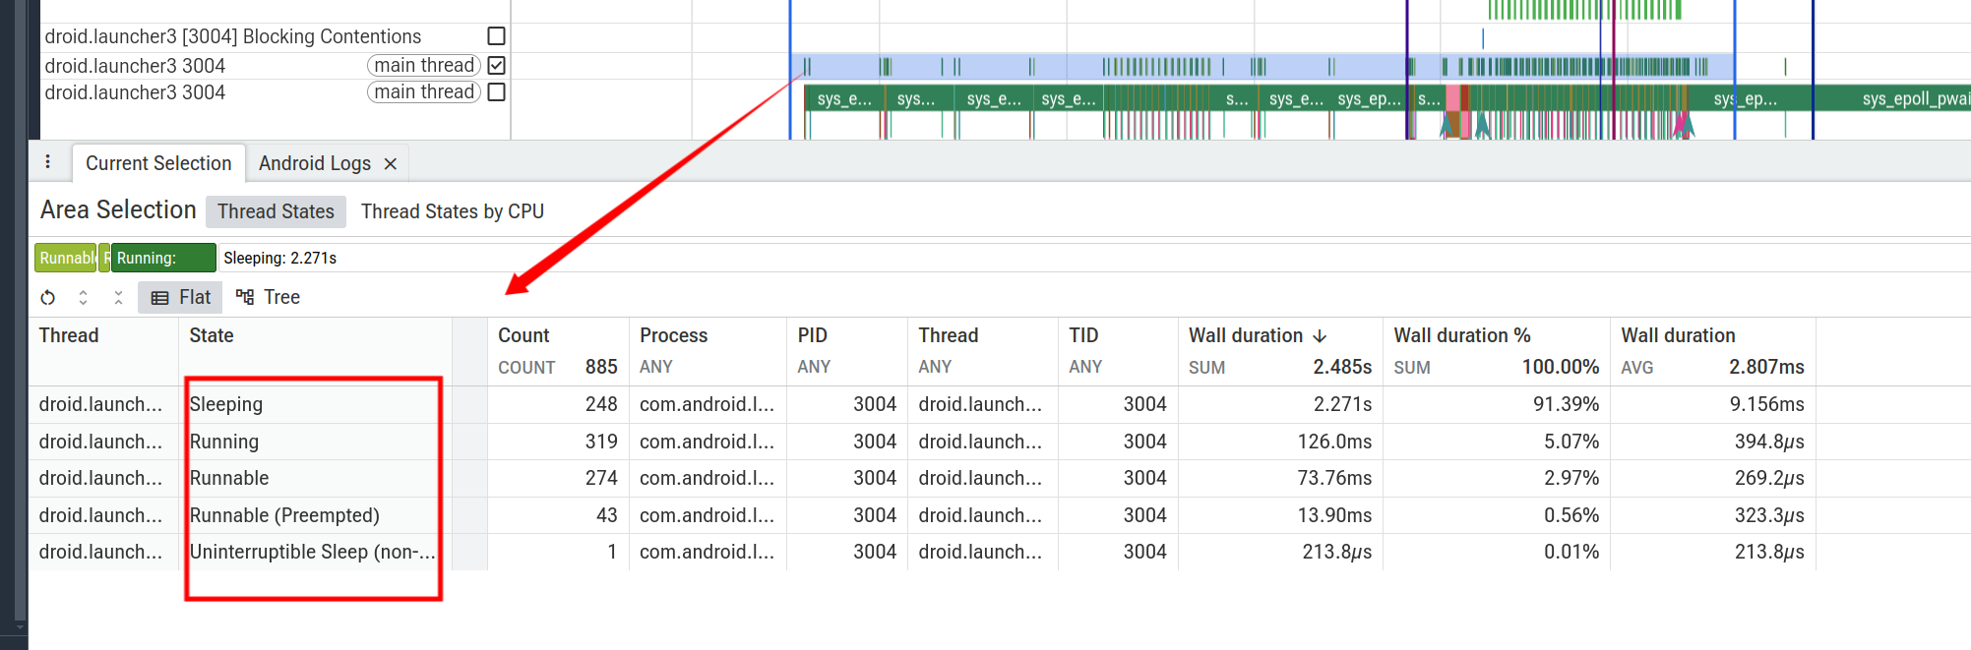Uncheck the checked launcher3 3004 main thread checkbox
Screen dimensions: 1971x650
coord(496,65)
